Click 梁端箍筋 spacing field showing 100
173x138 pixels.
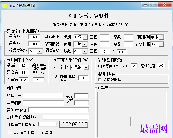[x=122, y=52]
